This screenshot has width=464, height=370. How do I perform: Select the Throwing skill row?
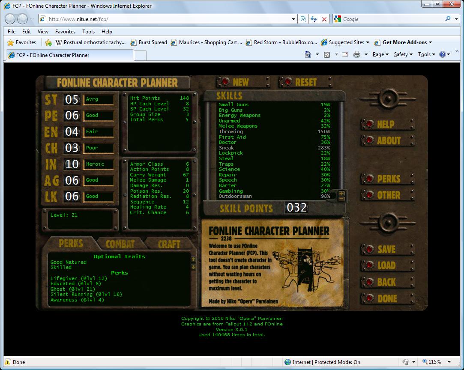coord(274,131)
